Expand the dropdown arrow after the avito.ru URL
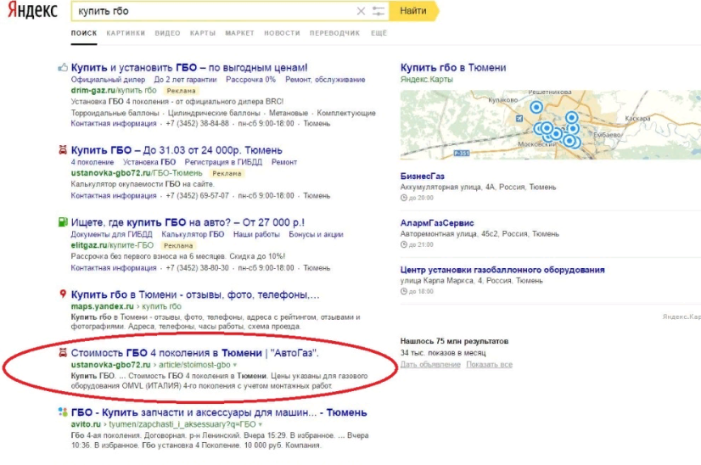Screen dimensions: 701x465 (x=261, y=424)
